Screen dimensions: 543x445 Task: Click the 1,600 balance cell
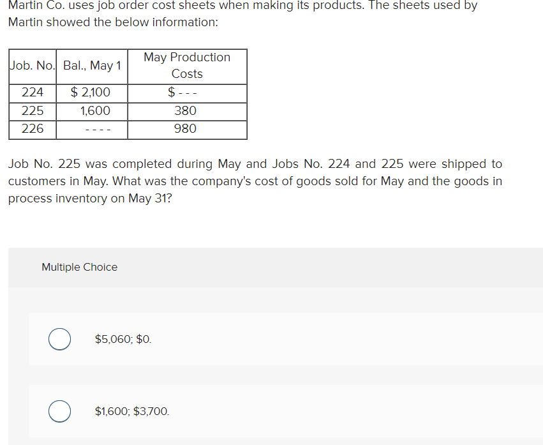(x=91, y=110)
